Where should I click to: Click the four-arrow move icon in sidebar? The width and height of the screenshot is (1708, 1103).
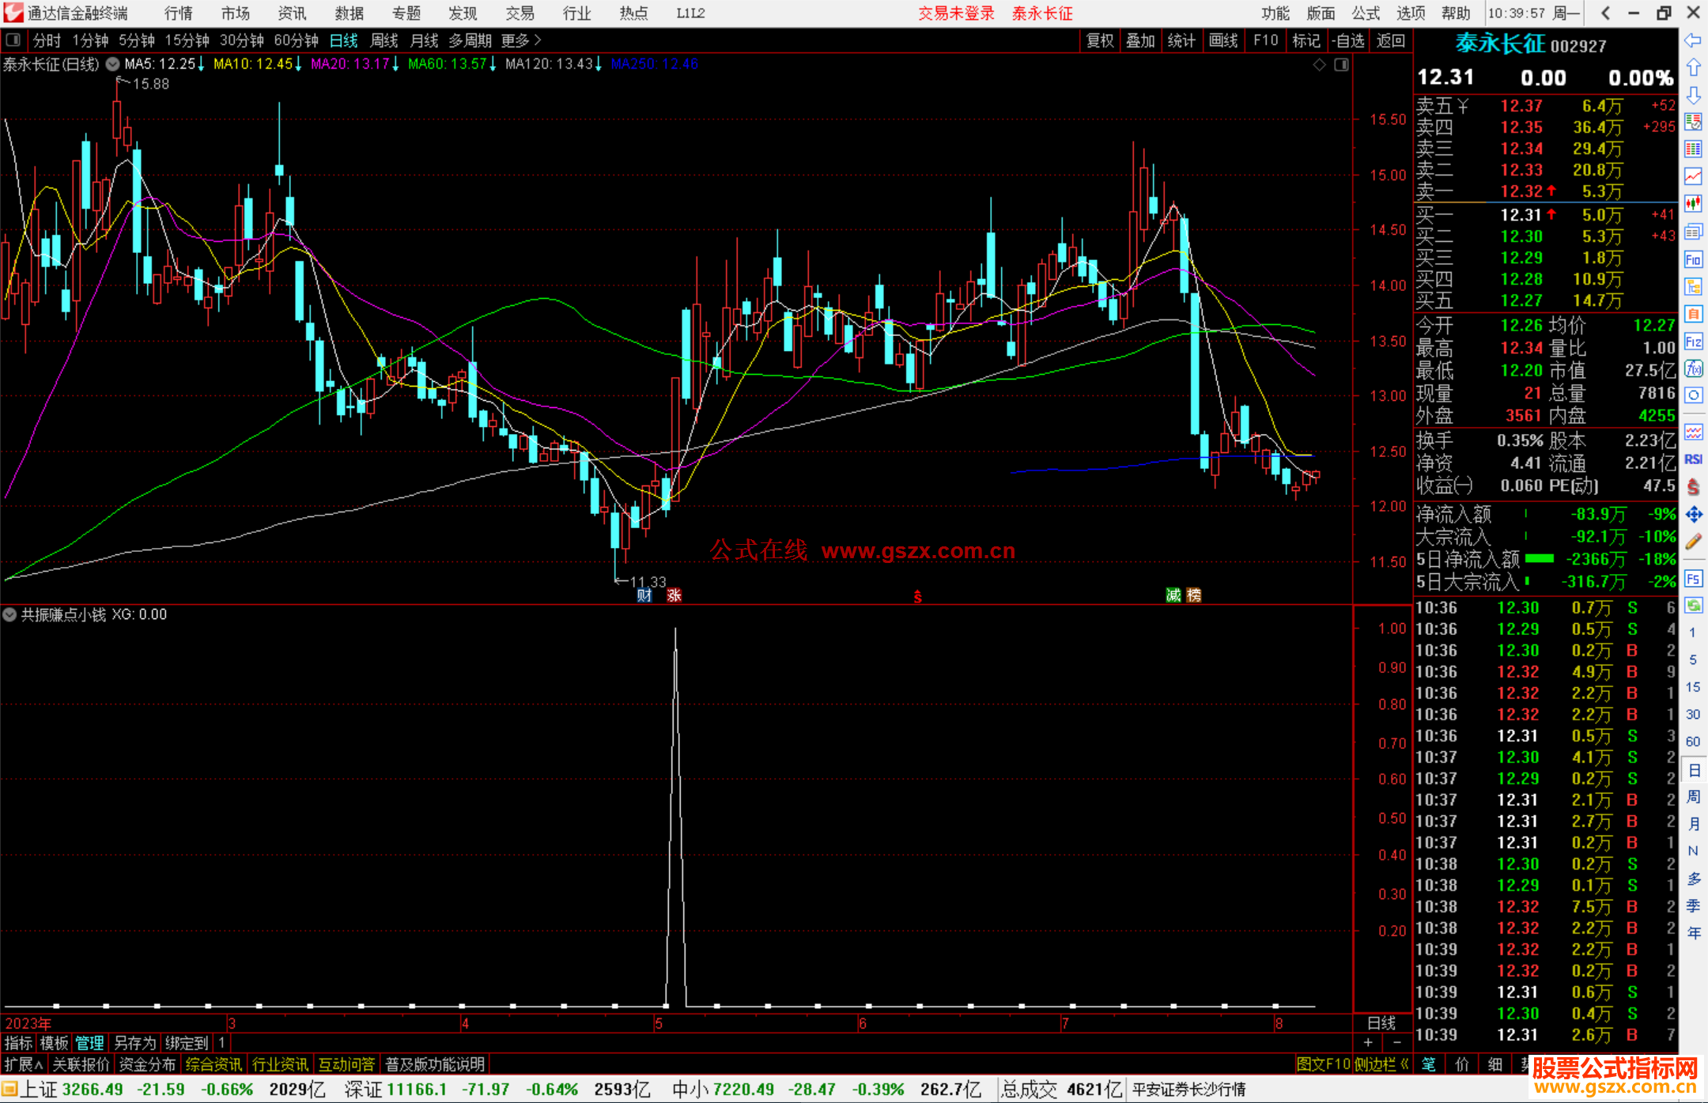click(1693, 515)
